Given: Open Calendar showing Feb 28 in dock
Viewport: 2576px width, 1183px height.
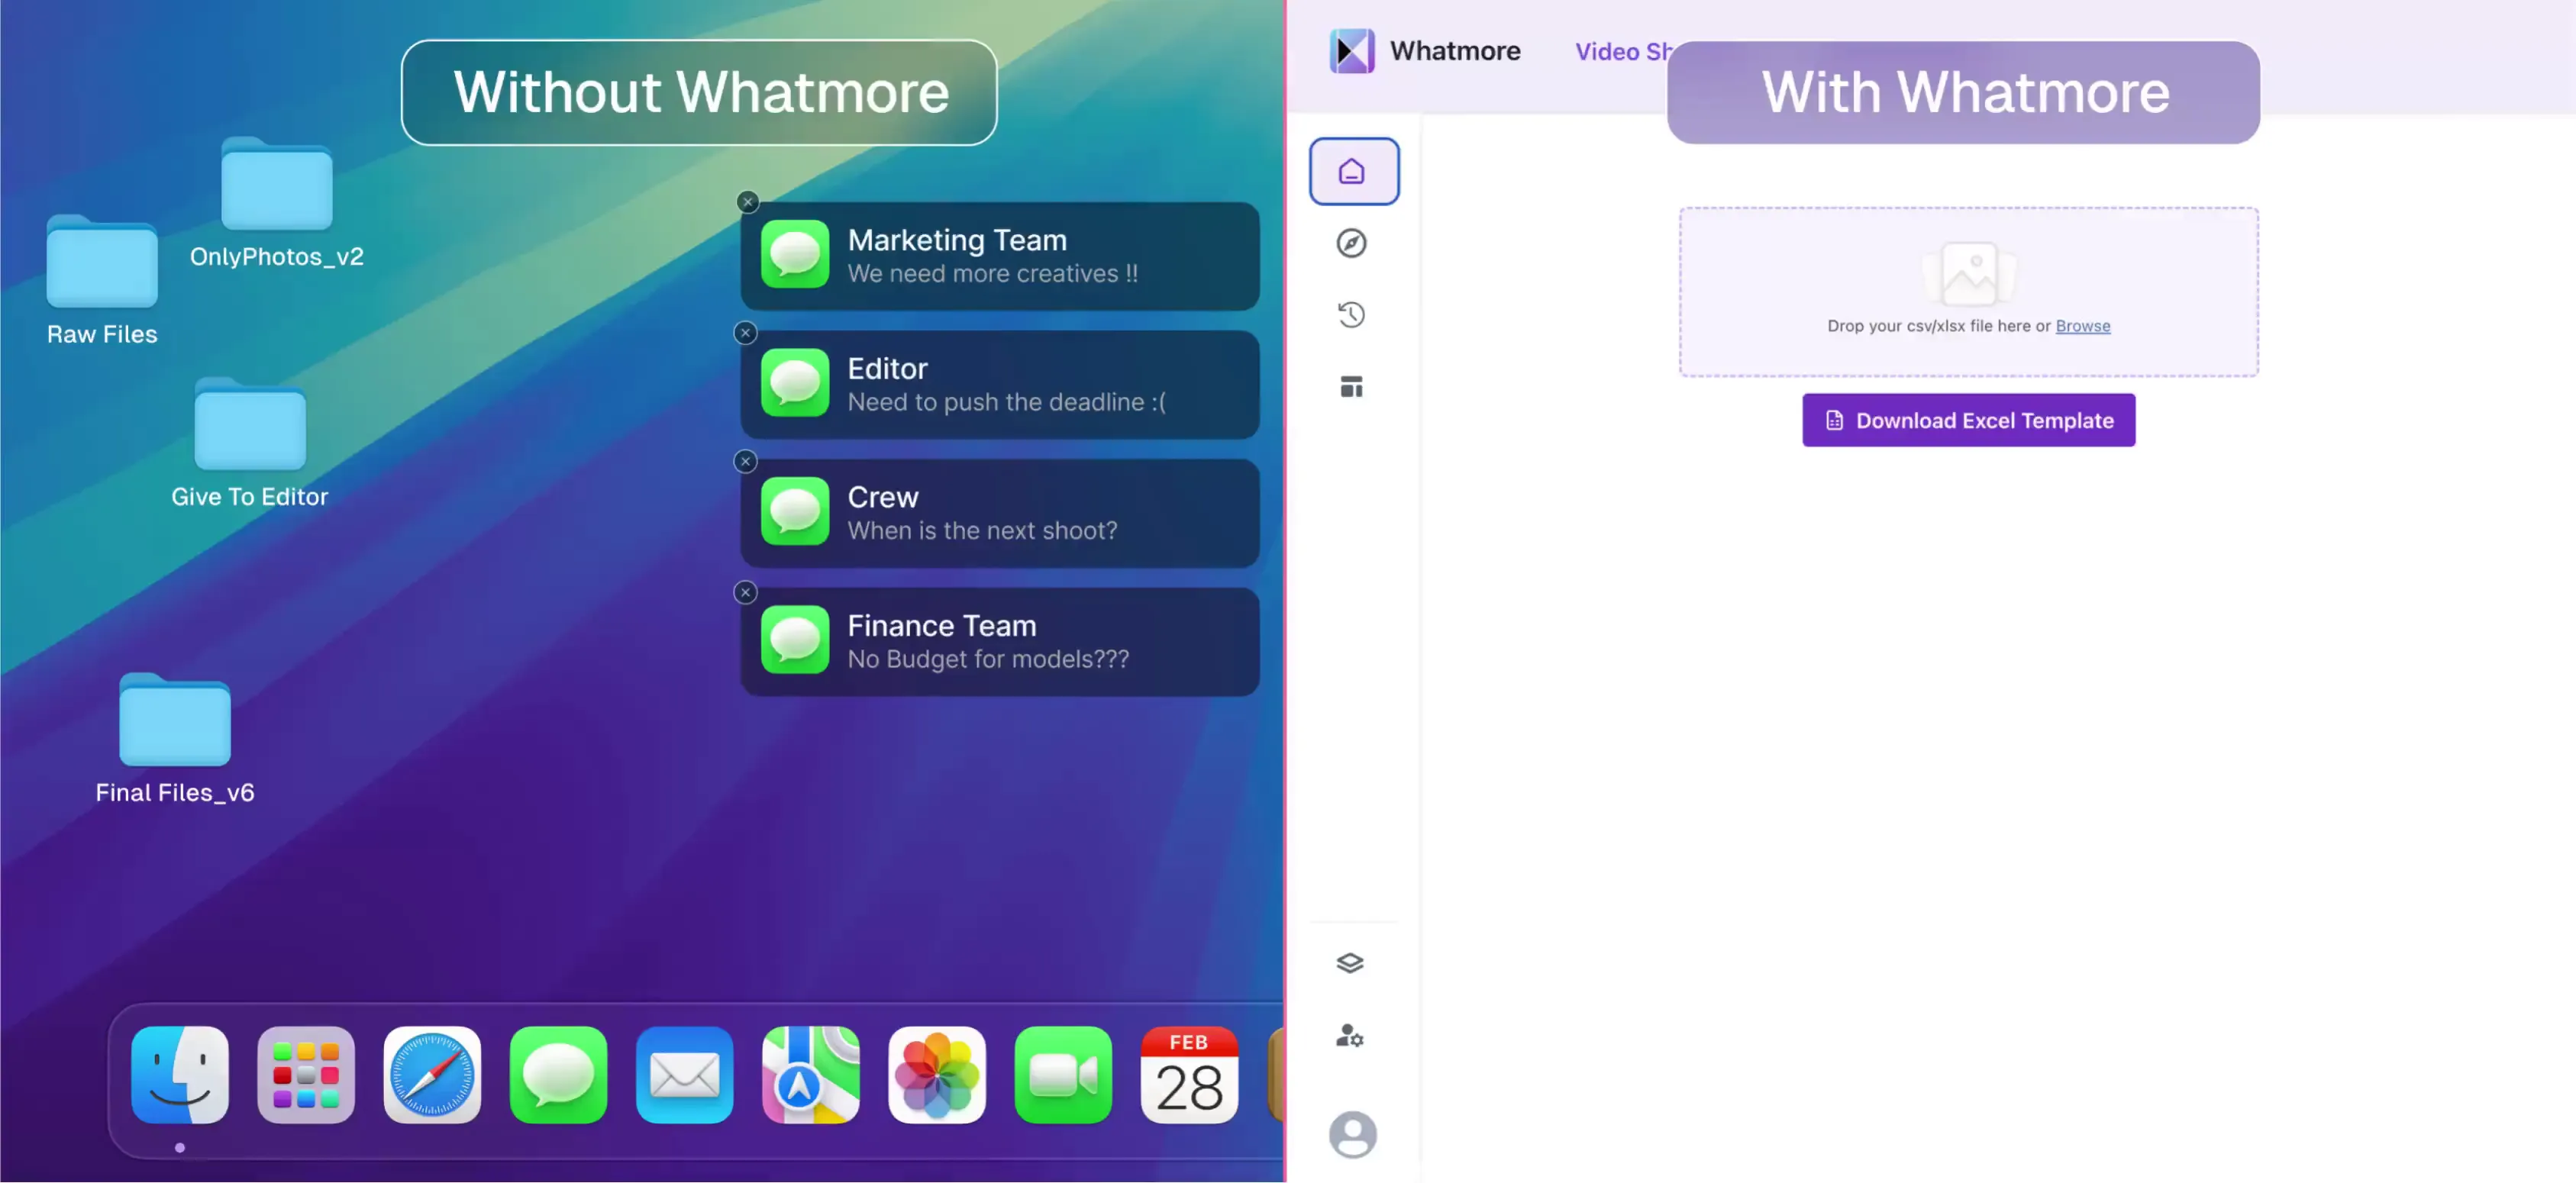Looking at the screenshot, I should tap(1189, 1075).
